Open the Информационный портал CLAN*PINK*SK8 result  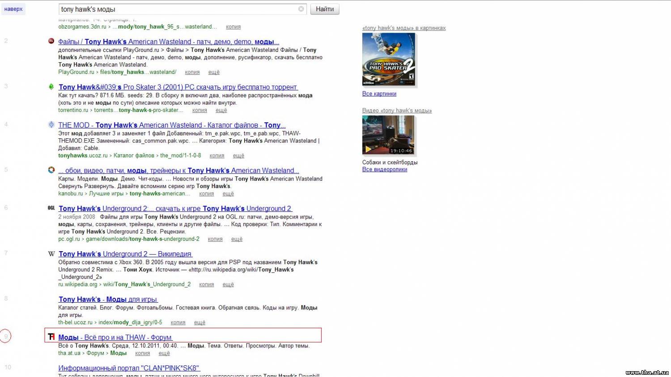(129, 368)
